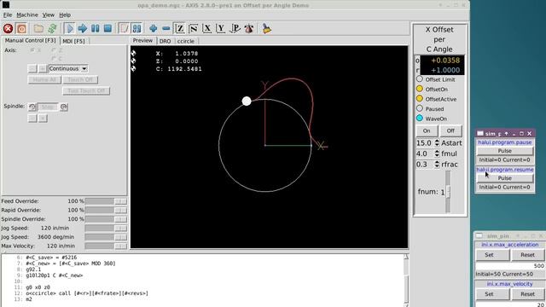Toggle the Machine Power icon
The width and height of the screenshot is (546, 307).
click(21, 28)
